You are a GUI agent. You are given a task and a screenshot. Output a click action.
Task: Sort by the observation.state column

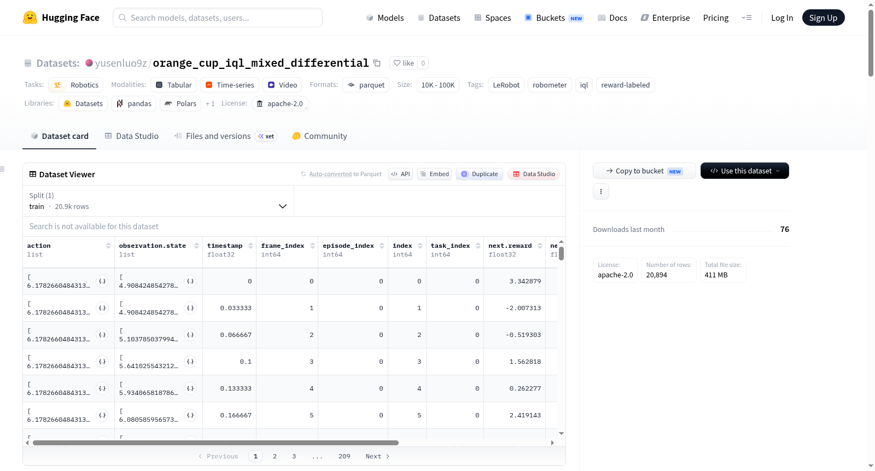[x=196, y=246]
